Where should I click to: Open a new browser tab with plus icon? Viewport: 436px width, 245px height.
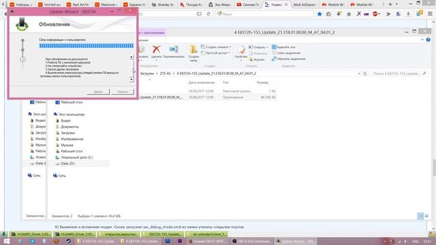click(x=390, y=5)
